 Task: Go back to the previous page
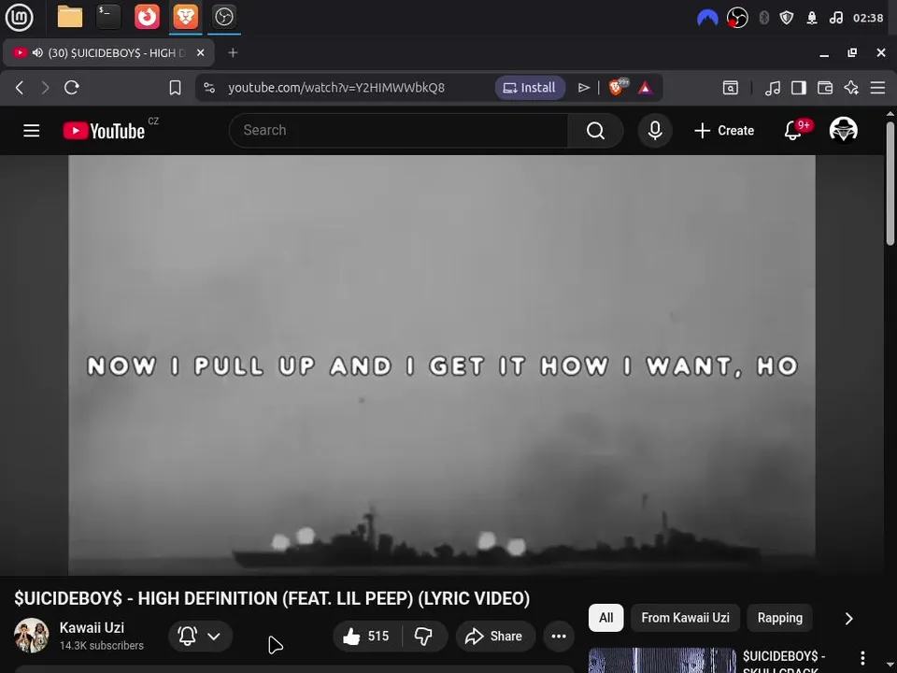tap(20, 88)
